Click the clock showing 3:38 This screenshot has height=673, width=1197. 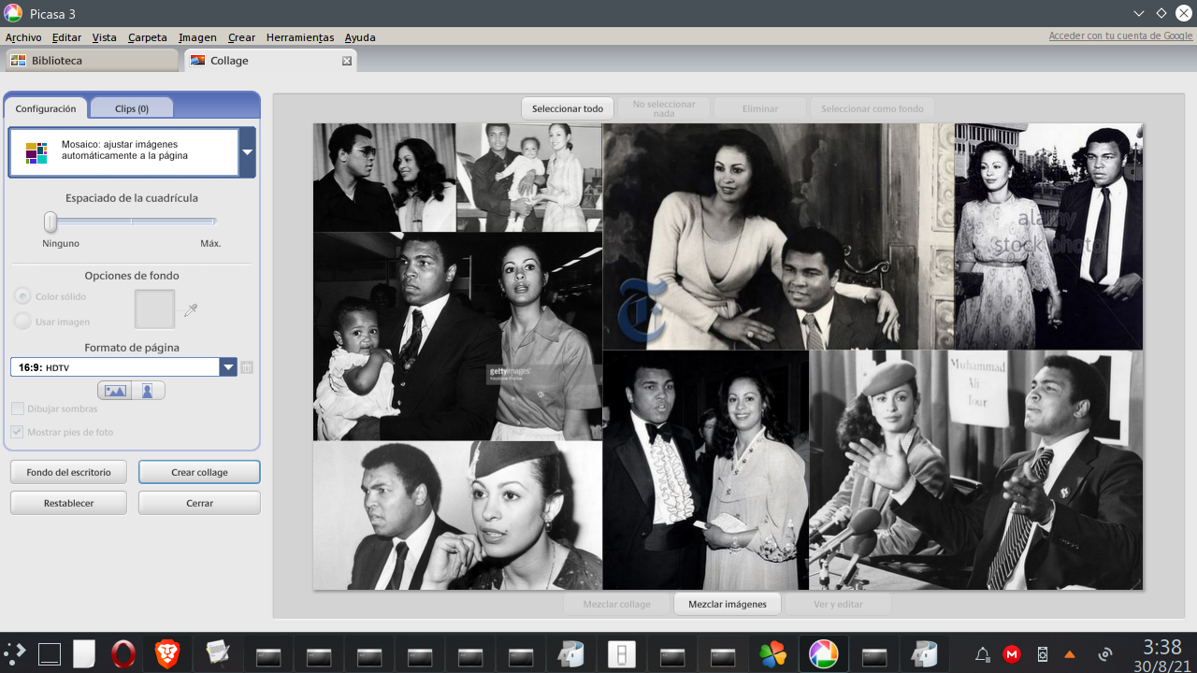1162,647
